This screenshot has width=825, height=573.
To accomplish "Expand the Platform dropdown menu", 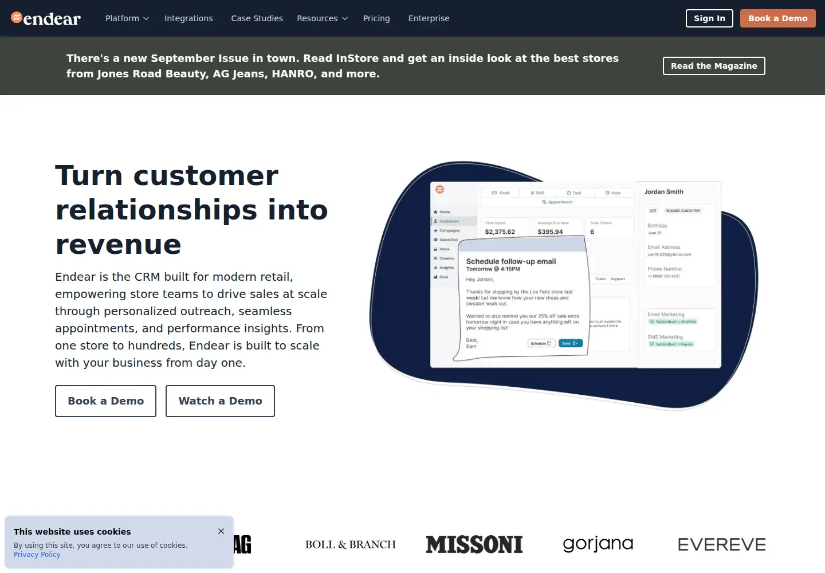I will pos(127,18).
